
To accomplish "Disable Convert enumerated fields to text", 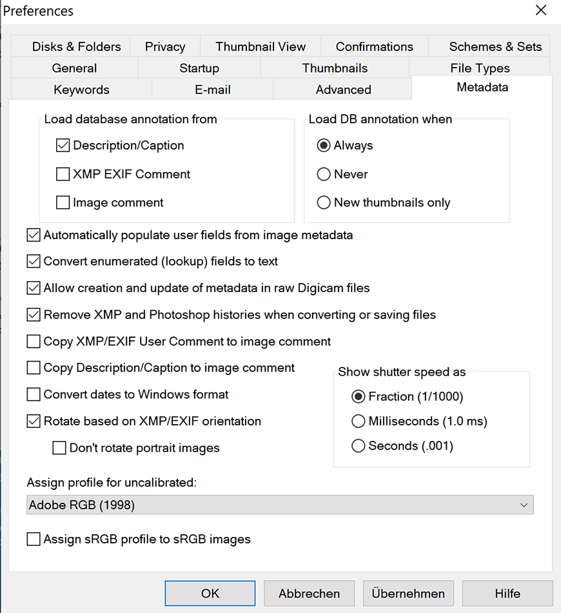I will [34, 262].
